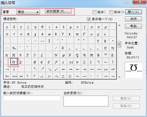Open 帮助 help button
This screenshot has height=117, width=147.
tap(133, 26)
